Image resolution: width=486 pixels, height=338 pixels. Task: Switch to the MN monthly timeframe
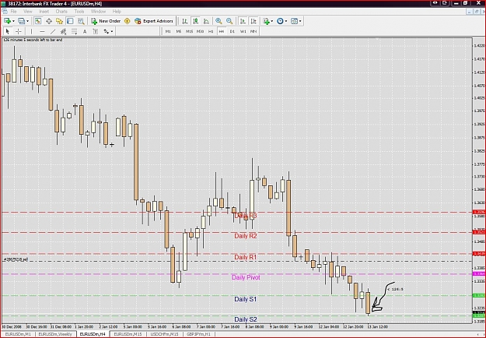(x=253, y=31)
